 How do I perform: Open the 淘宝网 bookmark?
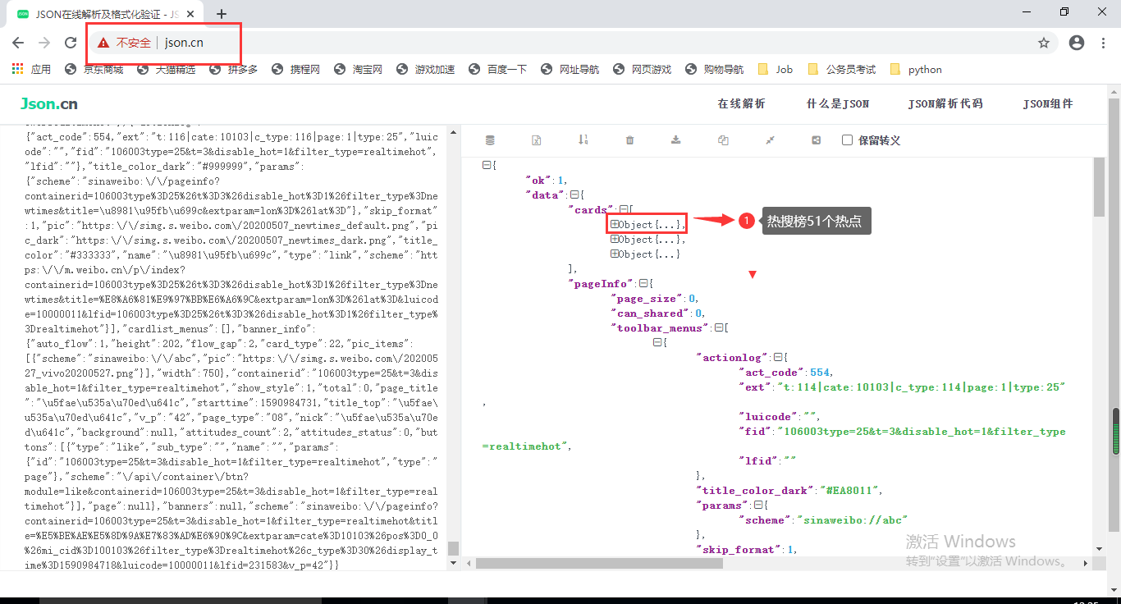(359, 70)
